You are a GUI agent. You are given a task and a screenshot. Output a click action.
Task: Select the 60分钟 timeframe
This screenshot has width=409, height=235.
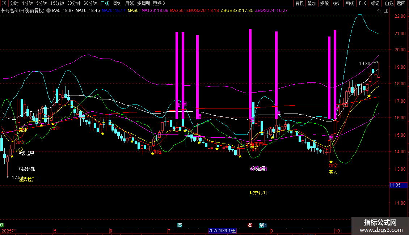(x=90, y=4)
